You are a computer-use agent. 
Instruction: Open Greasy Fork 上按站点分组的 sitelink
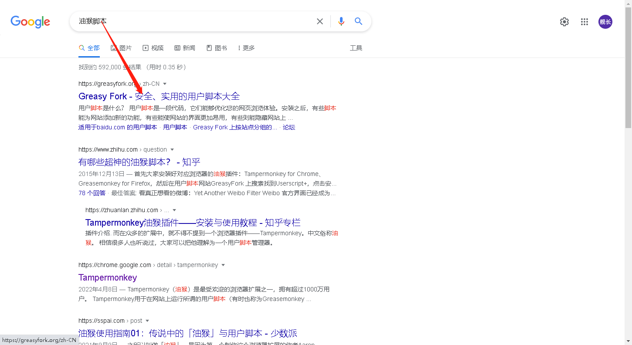[x=235, y=127]
